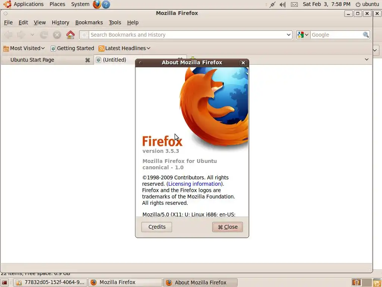Screen dimensions: 382x287
Task: Close the About Mozilla Firefox dialog with X
Action: 243,63
